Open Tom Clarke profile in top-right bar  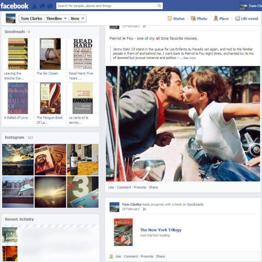(x=251, y=6)
